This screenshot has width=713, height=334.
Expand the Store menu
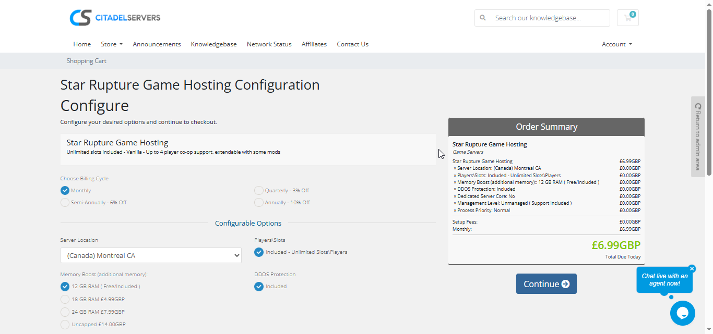tap(112, 44)
